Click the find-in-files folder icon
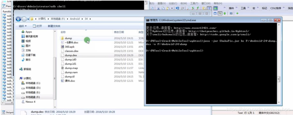Image resolution: width=293 pixels, height=115 pixels. 204,8
